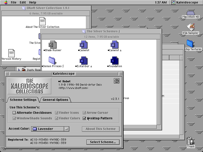The image size is (203, 152).
Task: Click the DXoft Silver Collection 1.9.1 title bar
Action: (46, 8)
